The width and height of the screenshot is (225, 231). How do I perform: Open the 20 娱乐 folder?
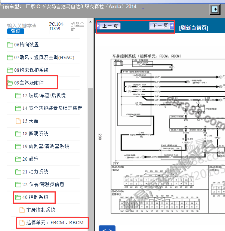[30, 159]
